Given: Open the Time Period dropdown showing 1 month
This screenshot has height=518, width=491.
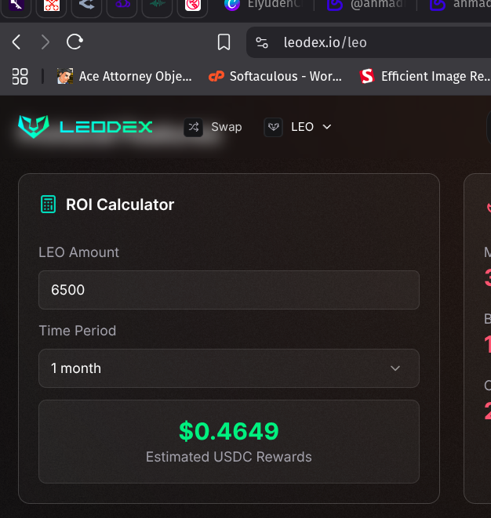Looking at the screenshot, I should pyautogui.click(x=229, y=368).
